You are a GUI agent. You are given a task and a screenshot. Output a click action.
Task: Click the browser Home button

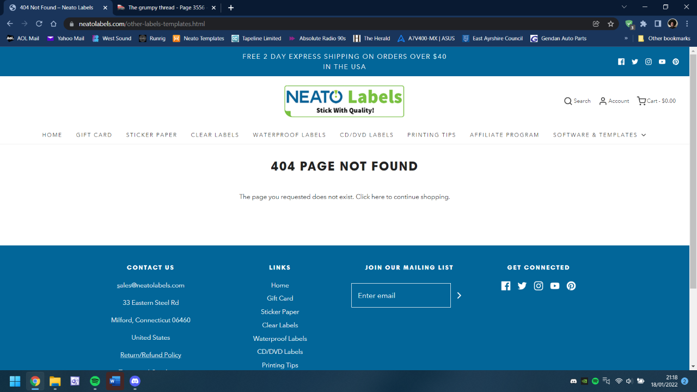53,24
